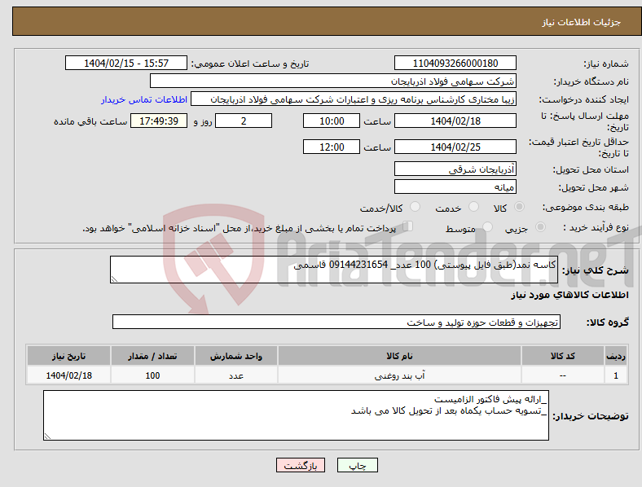Click the request creator name field

354,99
